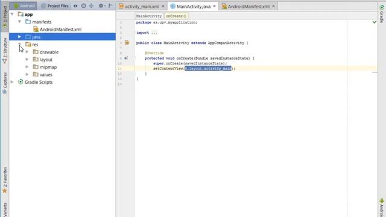Expand the layout folder

coord(27,59)
